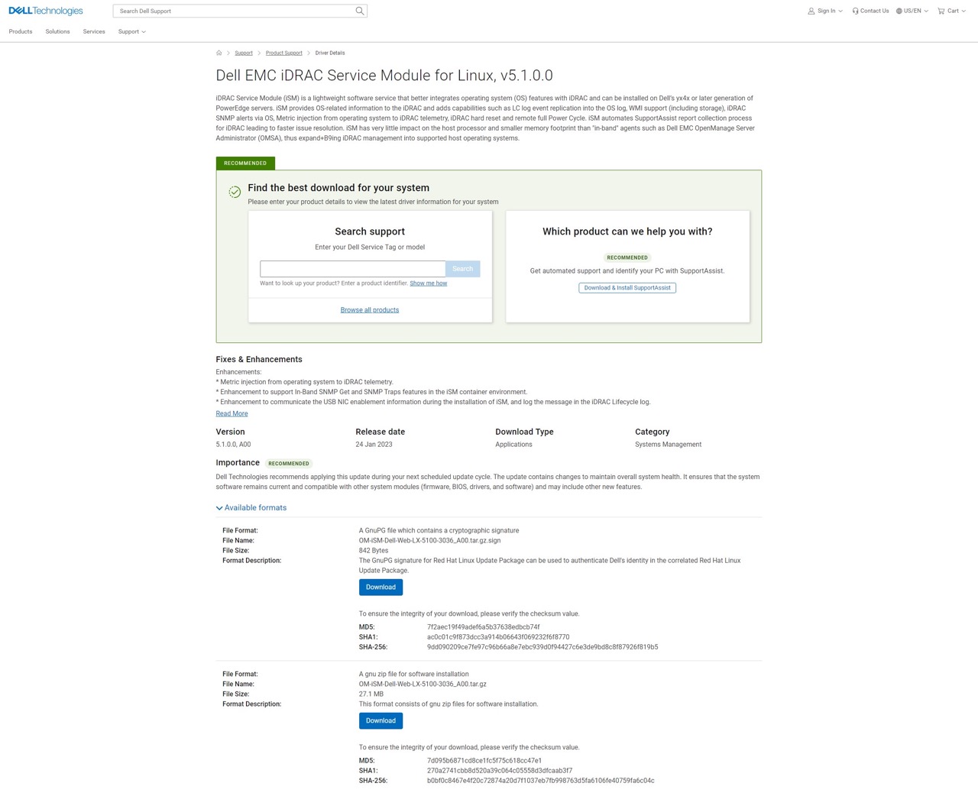Click the Product Support breadcrumb link
The width and height of the screenshot is (978, 793).
284,53
